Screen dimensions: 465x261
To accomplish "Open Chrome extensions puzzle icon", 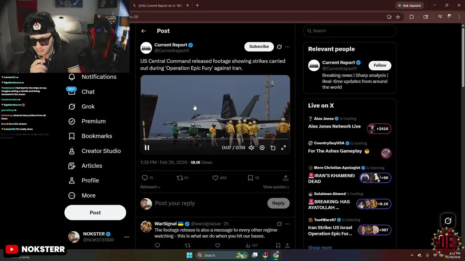I will coord(412,17).
